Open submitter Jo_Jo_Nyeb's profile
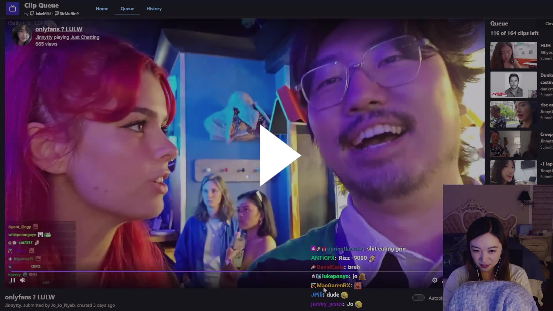 pyautogui.click(x=62, y=305)
